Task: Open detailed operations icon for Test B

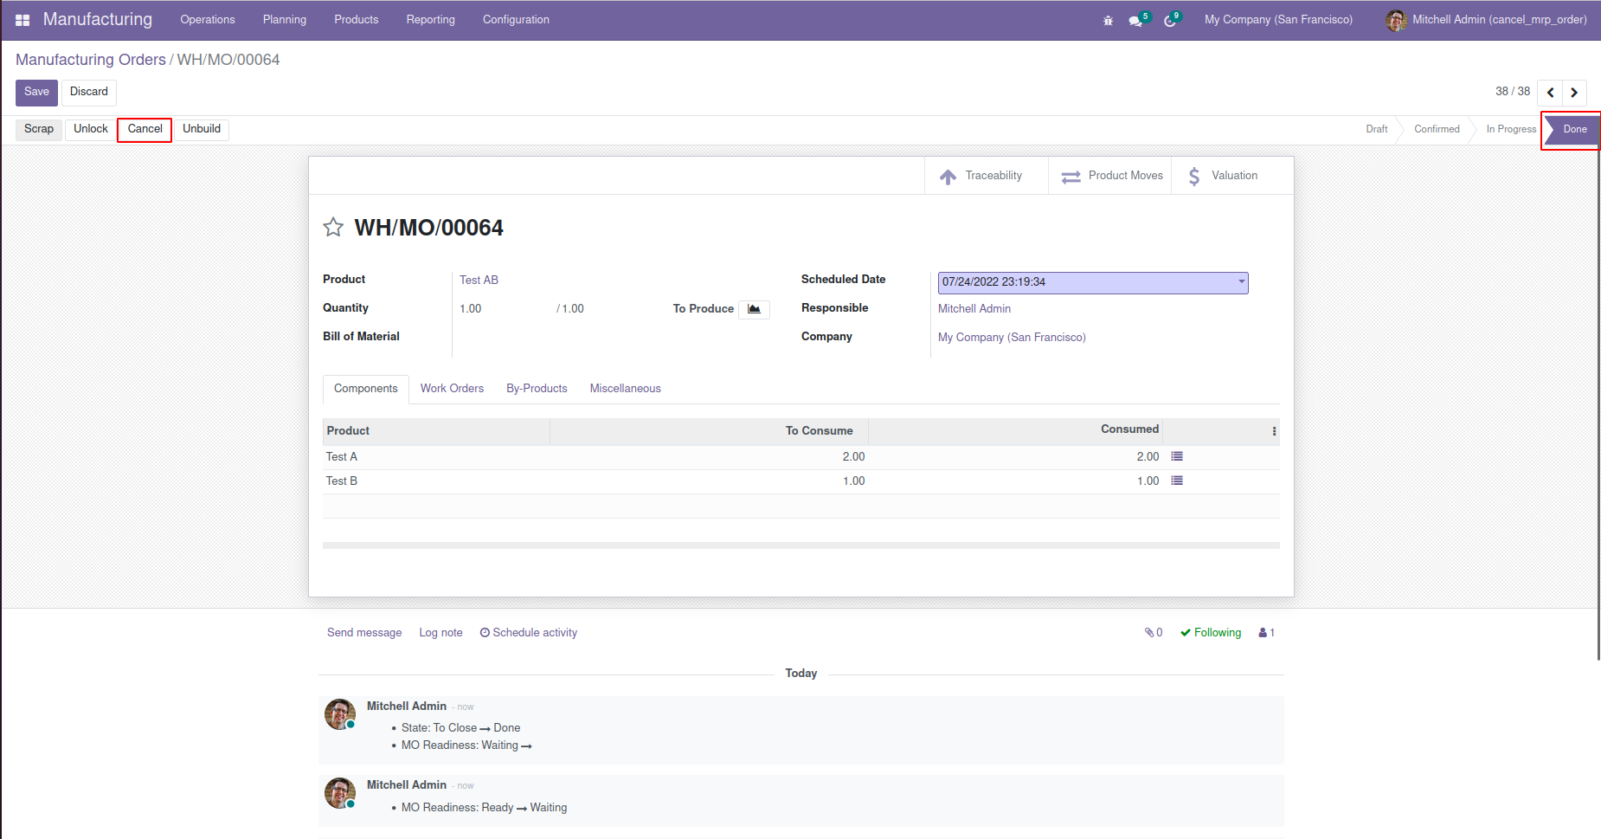Action: (1177, 481)
